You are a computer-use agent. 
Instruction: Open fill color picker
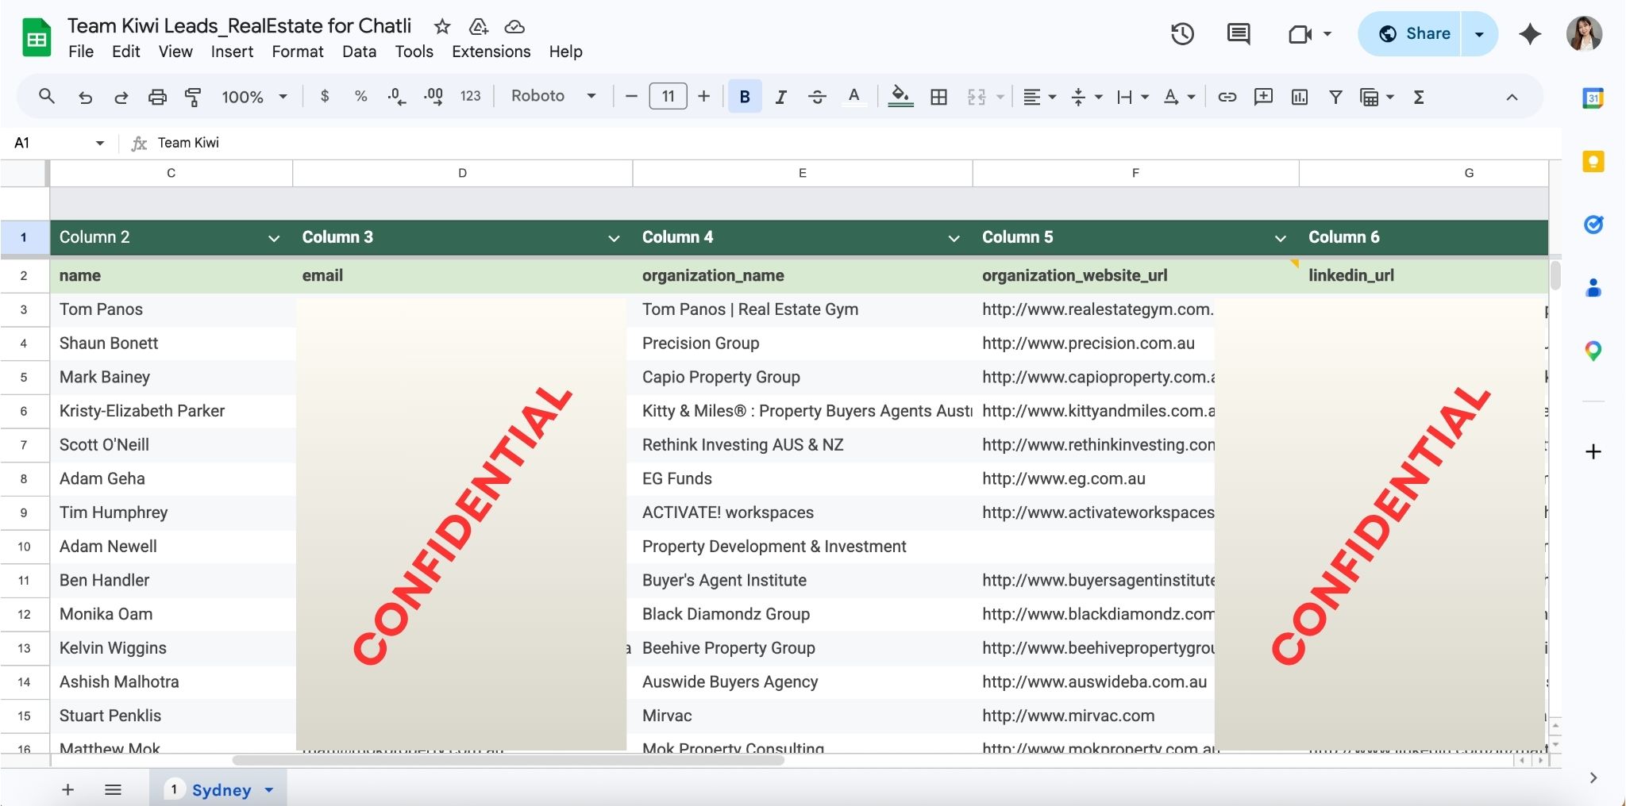coord(900,97)
